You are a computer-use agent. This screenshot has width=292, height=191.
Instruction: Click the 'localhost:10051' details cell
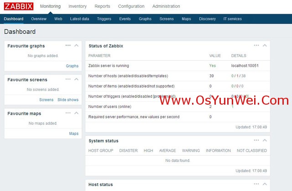pyautogui.click(x=245, y=66)
